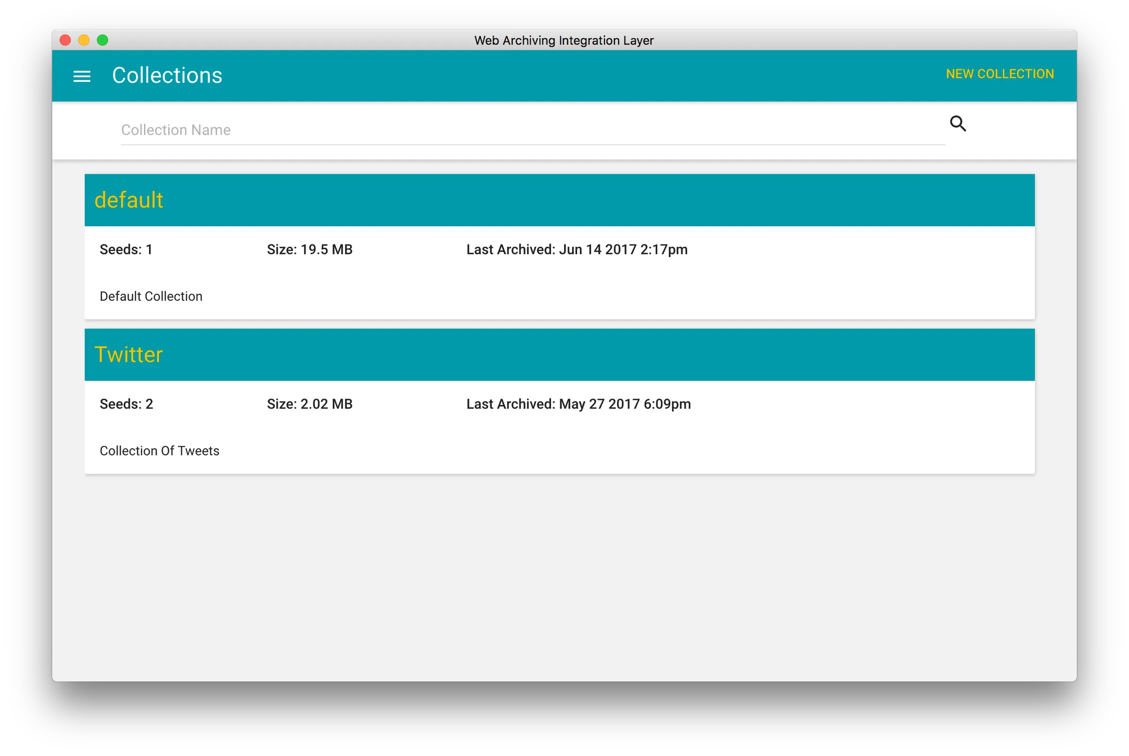
Task: Click NEW COLLECTION
Action: [x=1000, y=74]
